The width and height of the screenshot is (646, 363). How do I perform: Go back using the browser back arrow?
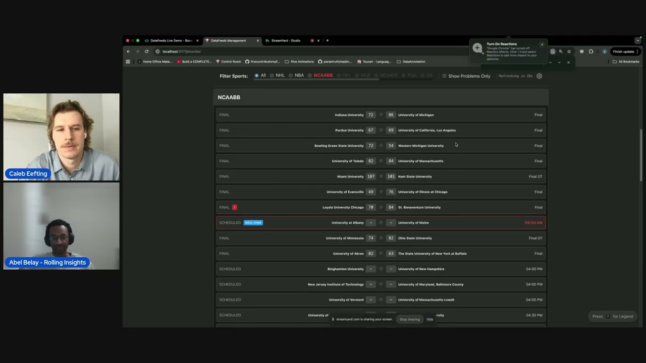tap(128, 51)
